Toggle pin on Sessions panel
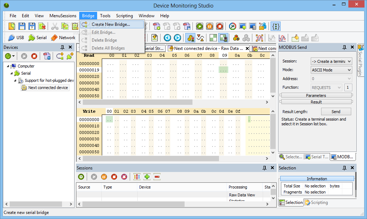The image size is (367, 219). [x=264, y=168]
